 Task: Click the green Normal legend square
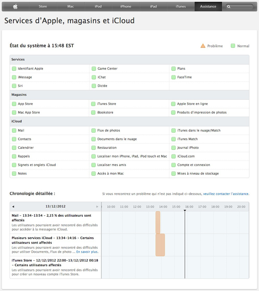[x=233, y=46]
